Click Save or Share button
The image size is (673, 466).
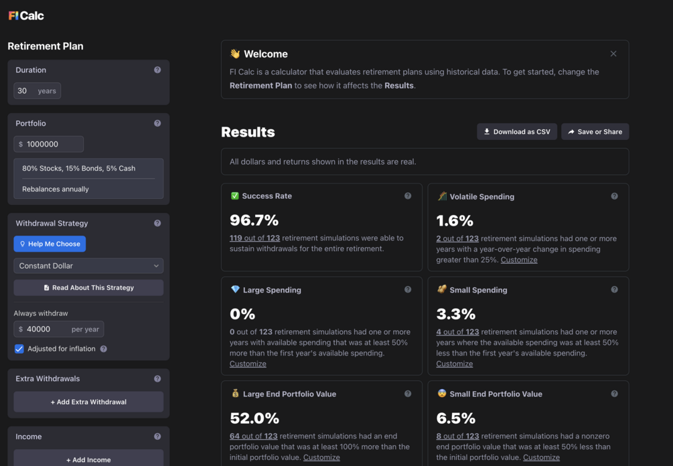click(595, 132)
